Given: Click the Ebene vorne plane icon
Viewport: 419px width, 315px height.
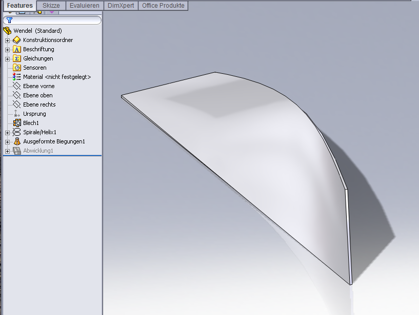Looking at the screenshot, I should 16,86.
